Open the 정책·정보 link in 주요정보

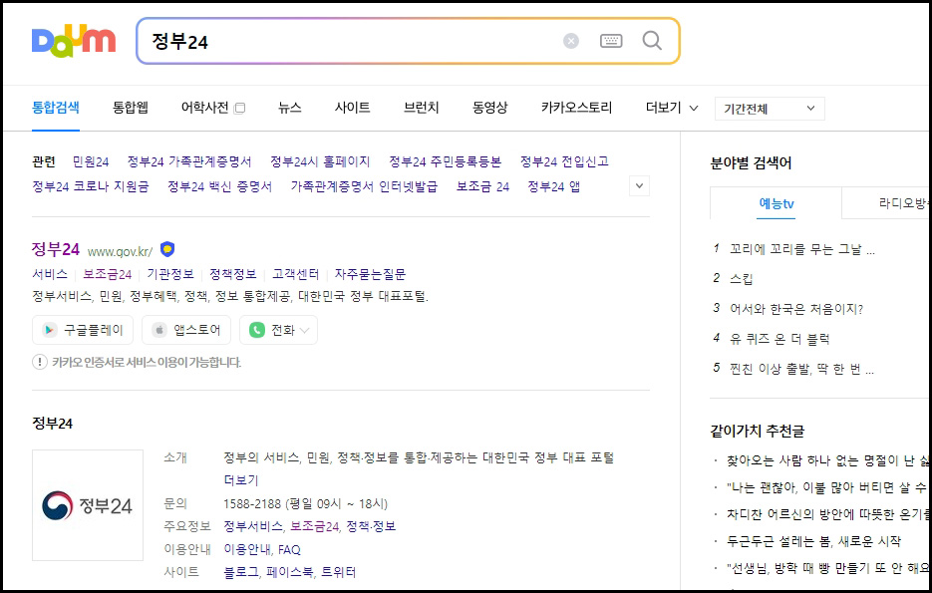point(371,526)
